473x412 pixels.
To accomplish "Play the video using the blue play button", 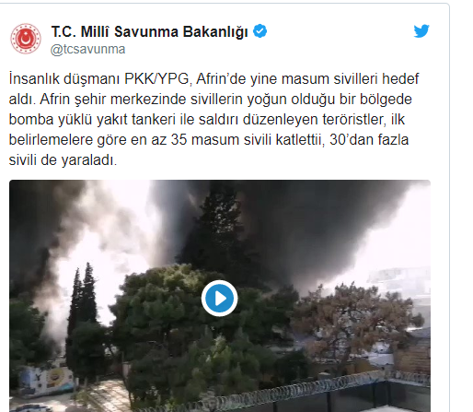I will 219,299.
